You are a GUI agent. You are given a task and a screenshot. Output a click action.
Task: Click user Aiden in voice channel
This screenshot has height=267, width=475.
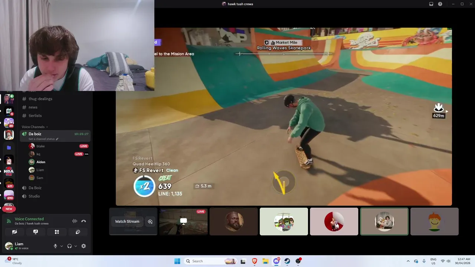41,162
